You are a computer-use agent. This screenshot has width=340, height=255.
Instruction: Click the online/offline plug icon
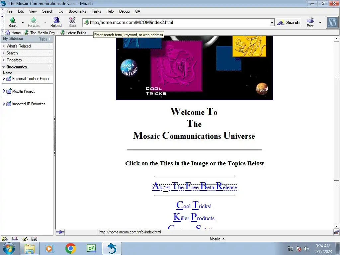coord(60,232)
